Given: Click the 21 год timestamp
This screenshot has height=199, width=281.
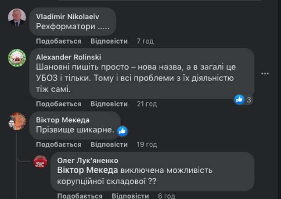Looking at the screenshot, I should point(147,104).
